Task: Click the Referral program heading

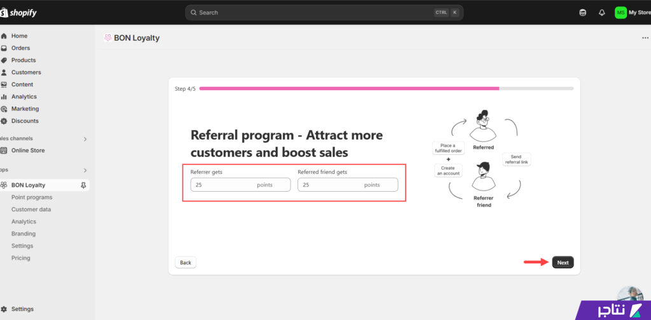Action: pyautogui.click(x=287, y=144)
